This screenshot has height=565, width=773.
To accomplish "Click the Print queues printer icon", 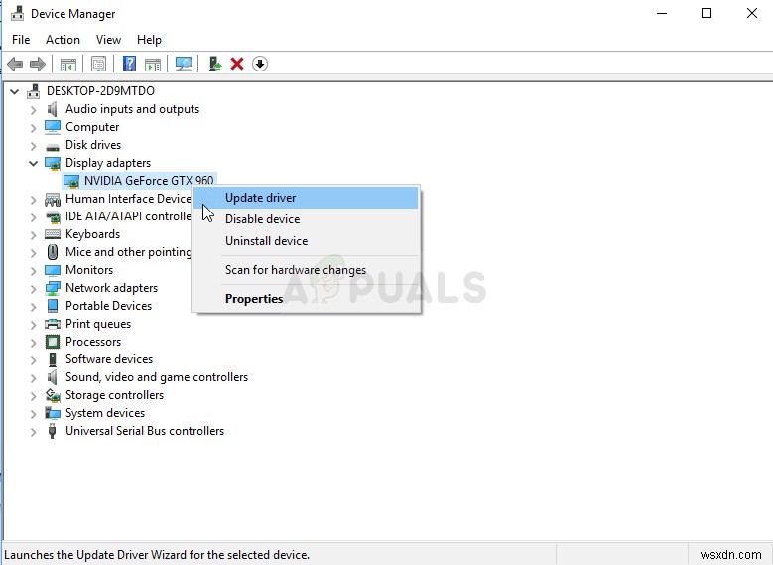I will (53, 324).
